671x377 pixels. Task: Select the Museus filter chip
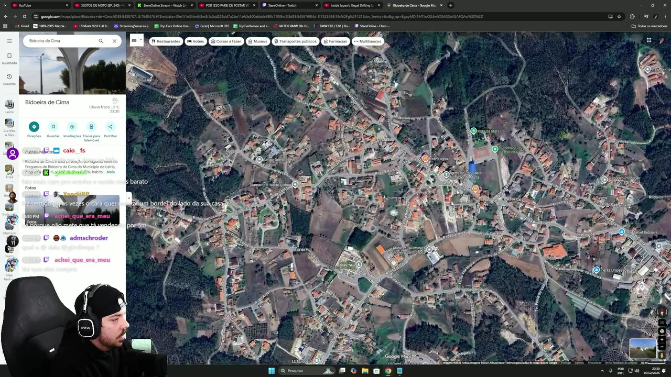pyautogui.click(x=257, y=41)
